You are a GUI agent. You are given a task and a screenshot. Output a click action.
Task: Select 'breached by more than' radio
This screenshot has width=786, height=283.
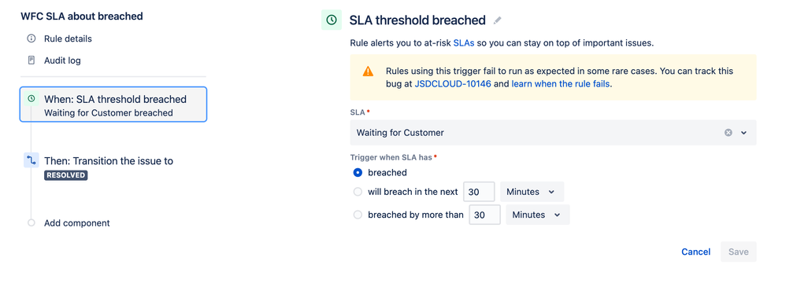tap(358, 215)
